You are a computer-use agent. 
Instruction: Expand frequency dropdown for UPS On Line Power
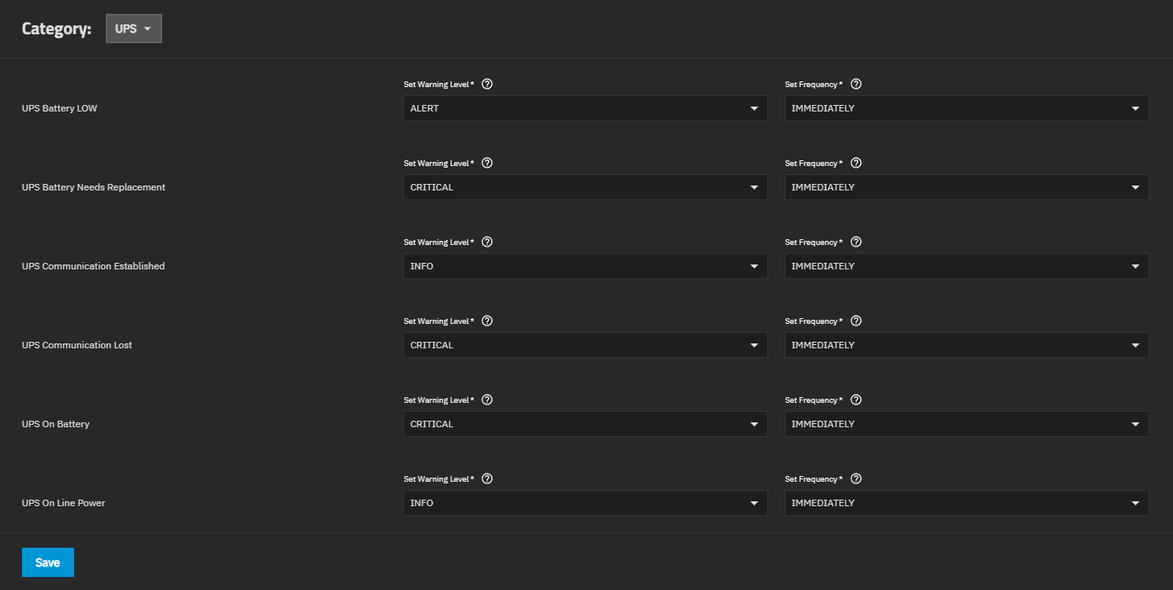[966, 503]
